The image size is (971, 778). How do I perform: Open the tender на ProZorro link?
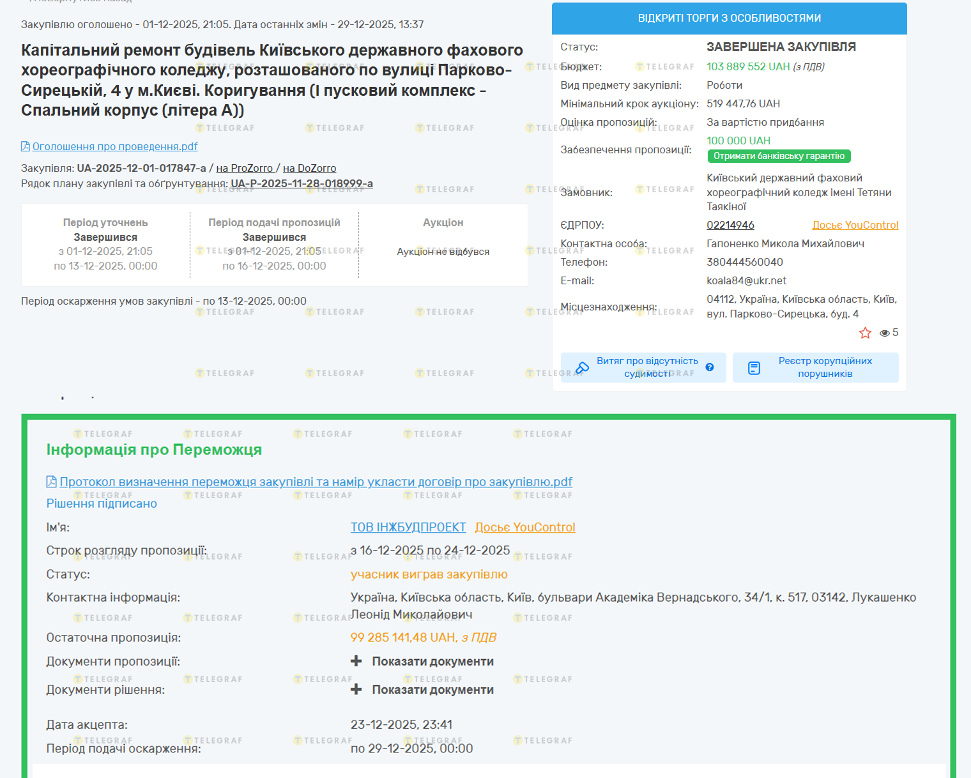pyautogui.click(x=244, y=168)
